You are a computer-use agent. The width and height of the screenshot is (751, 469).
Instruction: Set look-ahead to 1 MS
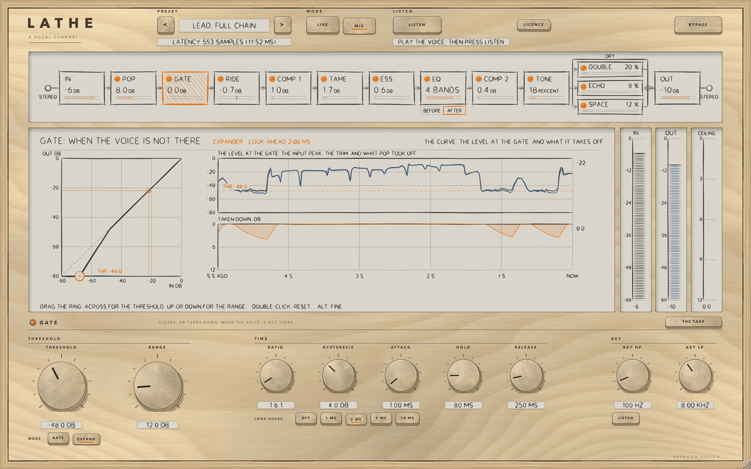pos(331,418)
